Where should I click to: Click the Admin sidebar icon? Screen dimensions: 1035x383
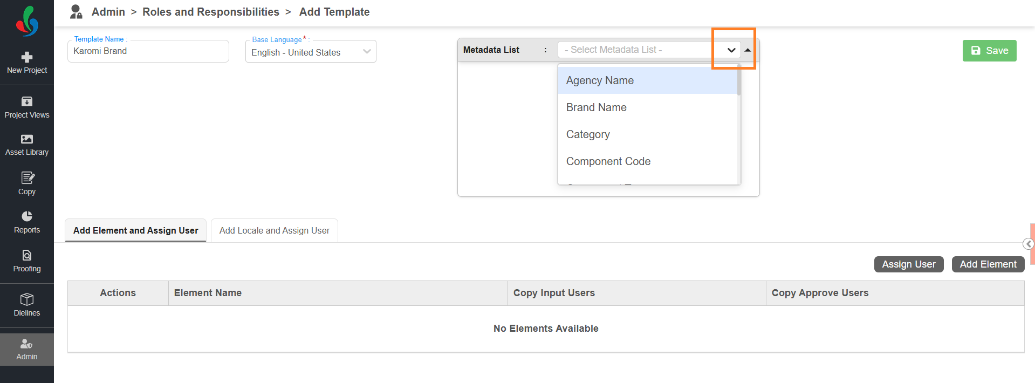click(27, 344)
